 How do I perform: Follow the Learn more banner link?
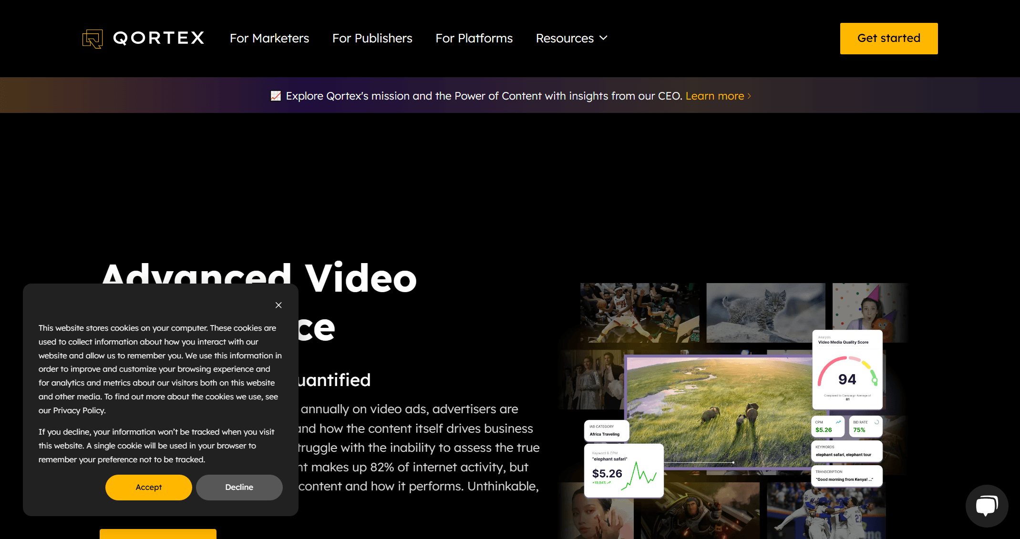point(714,96)
